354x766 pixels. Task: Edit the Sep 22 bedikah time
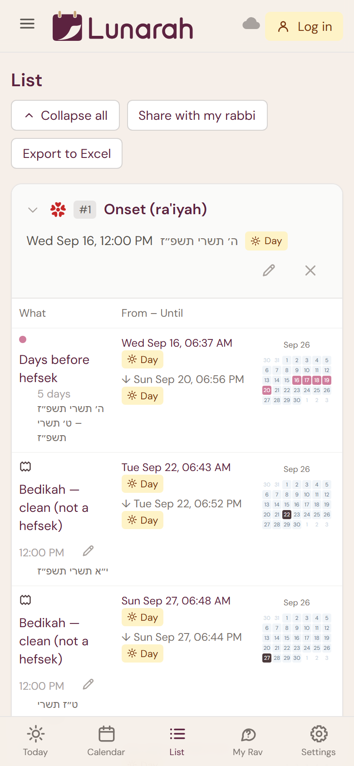88,551
